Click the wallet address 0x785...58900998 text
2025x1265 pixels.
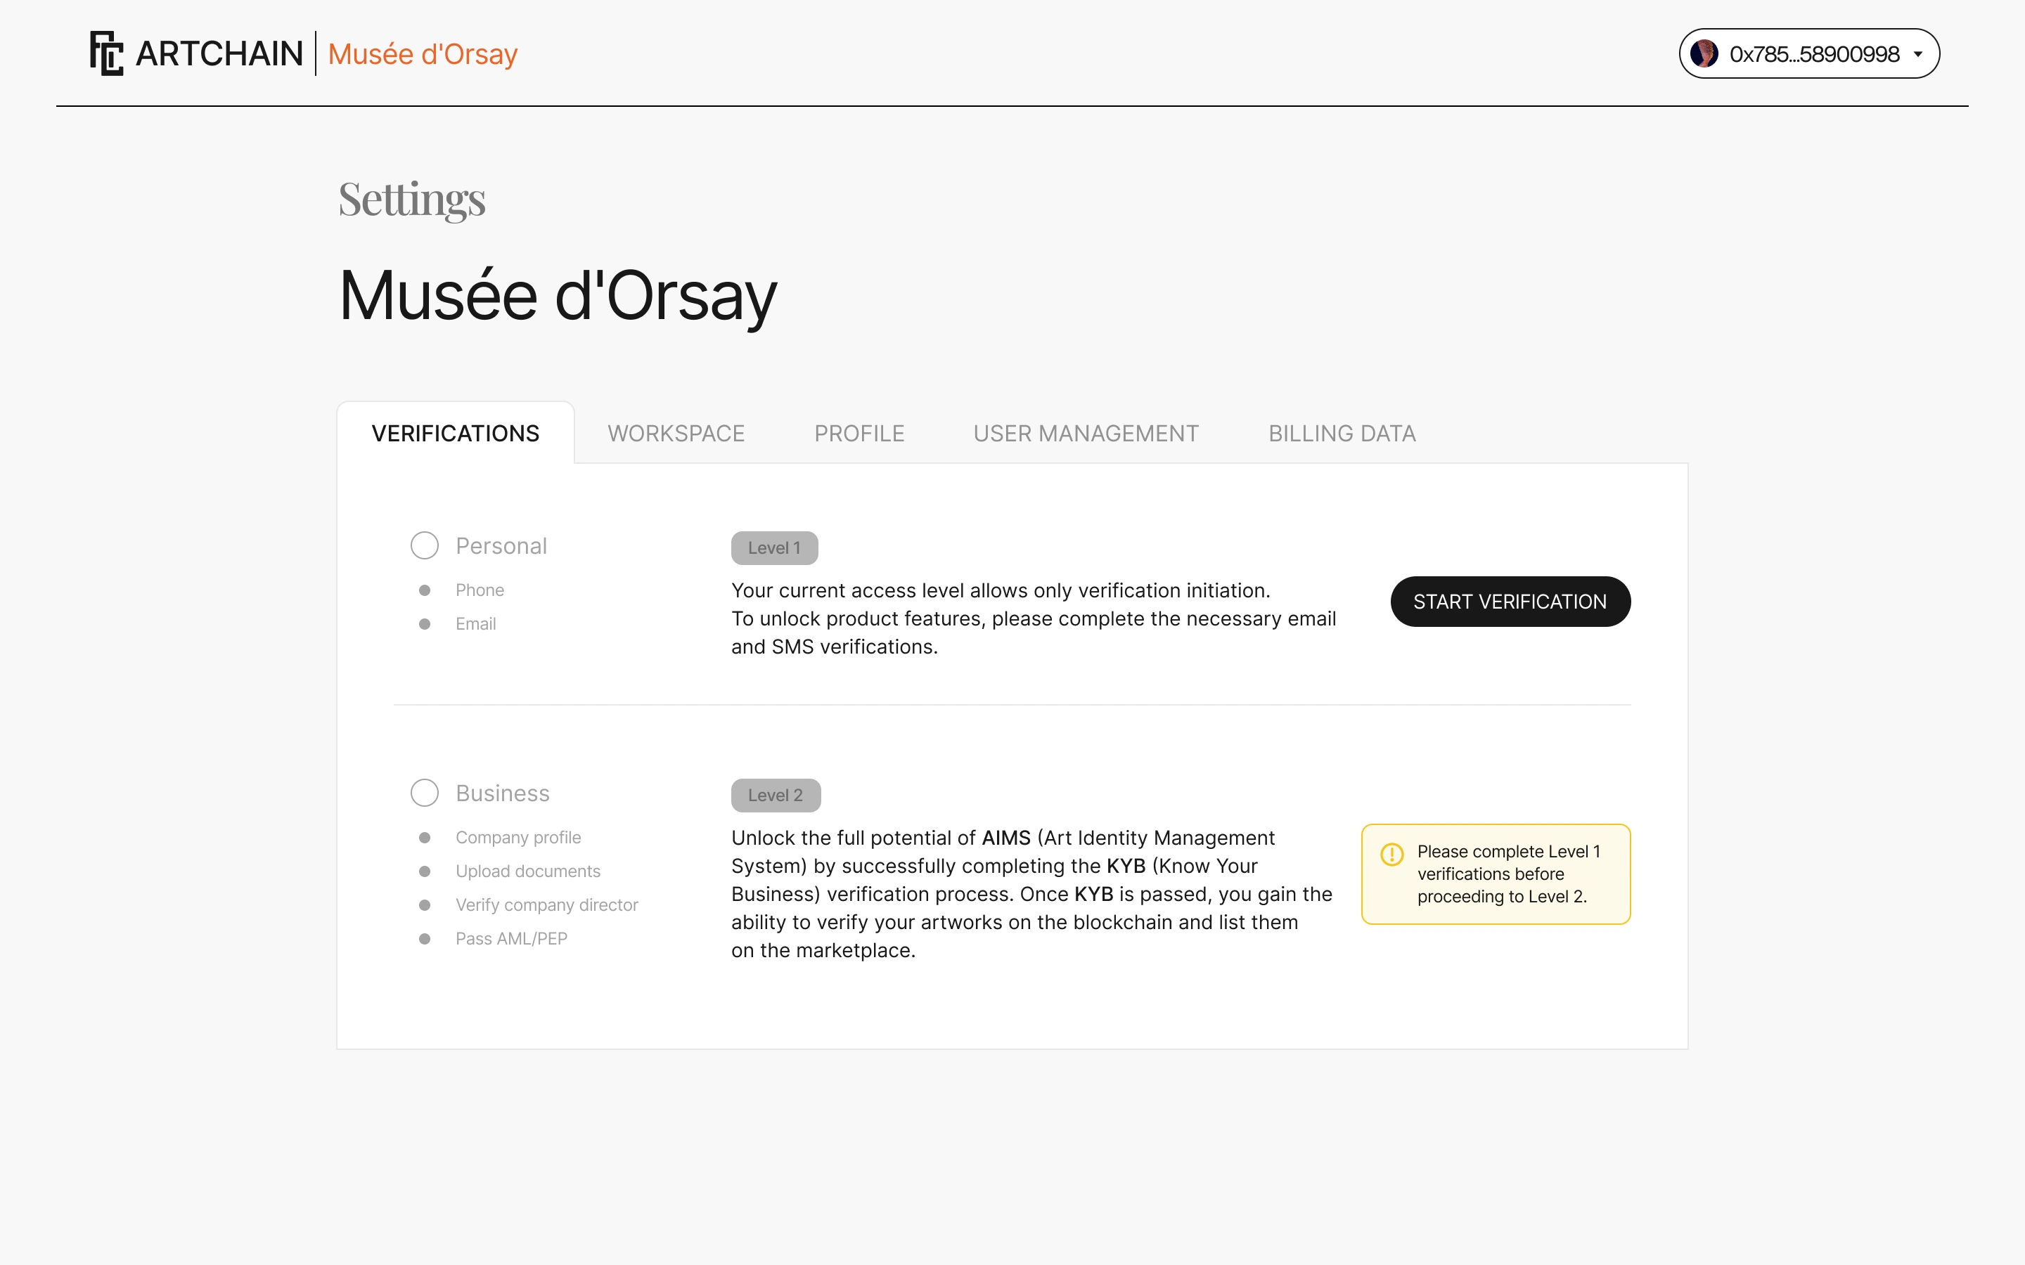point(1814,54)
